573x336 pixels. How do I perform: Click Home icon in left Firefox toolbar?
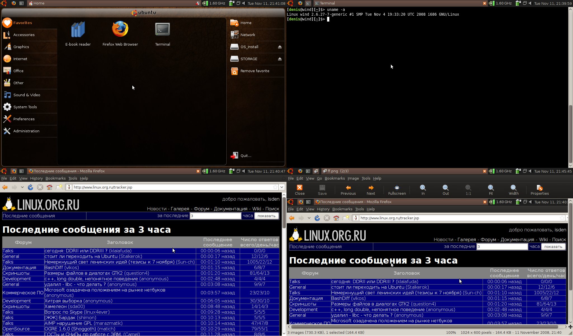coord(50,187)
